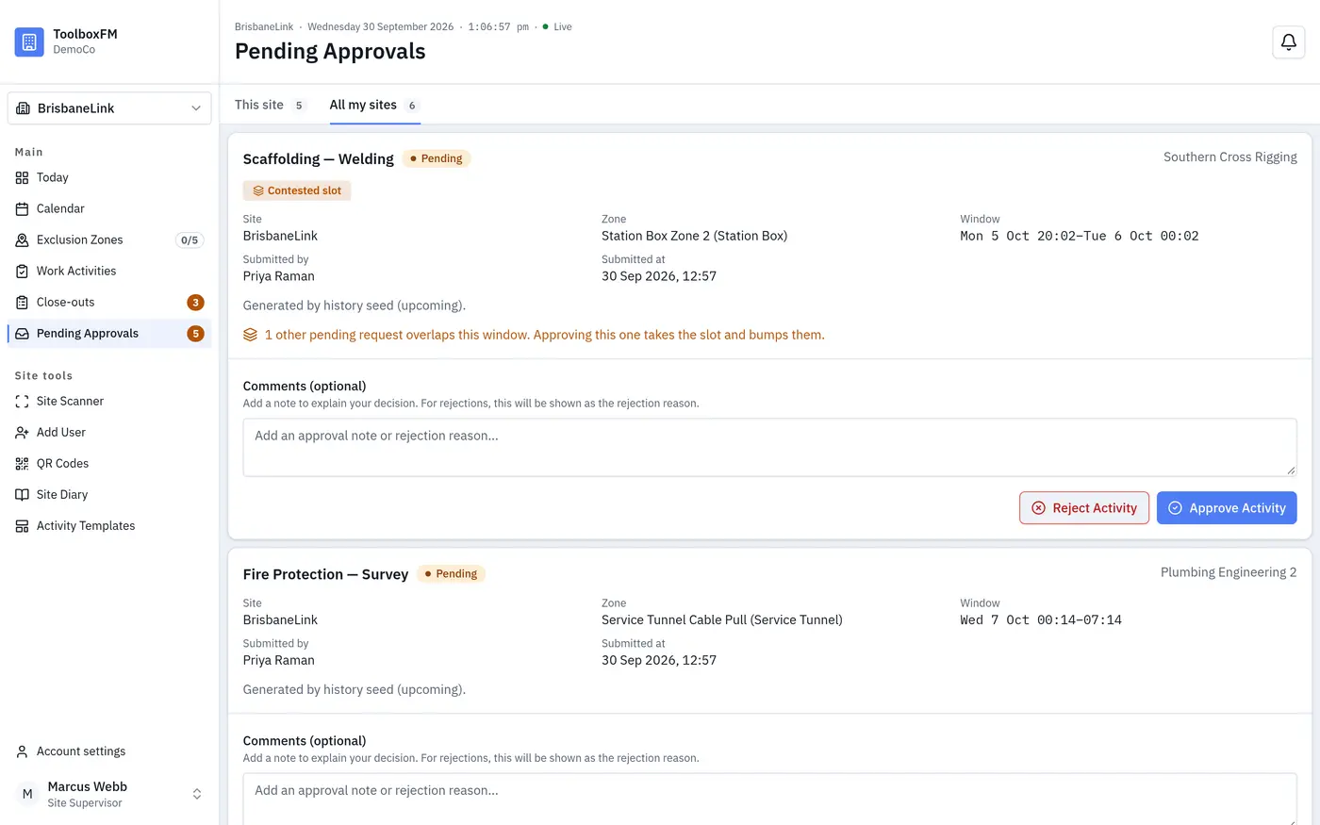Open Activity Templates in site tools
The image size is (1320, 825).
click(109, 525)
